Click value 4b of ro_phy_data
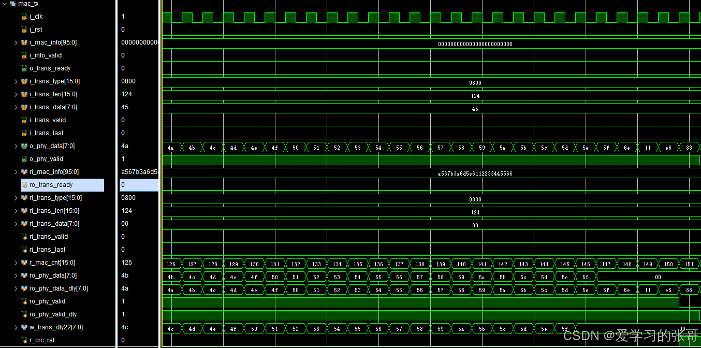Screen dimensions: 701x348 point(125,275)
